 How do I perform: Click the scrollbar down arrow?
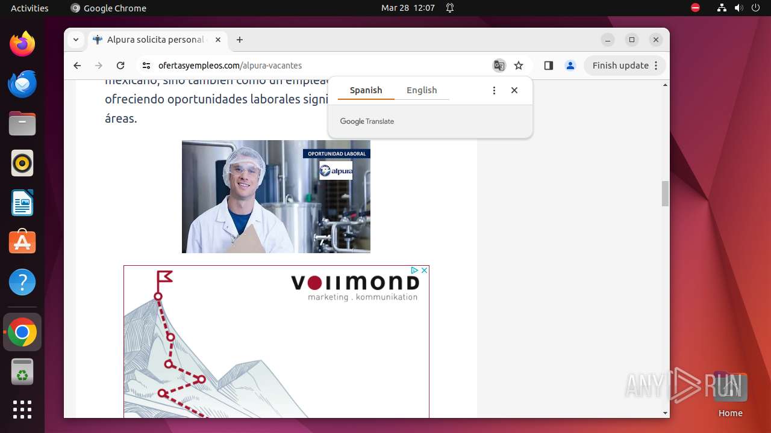[x=666, y=413]
